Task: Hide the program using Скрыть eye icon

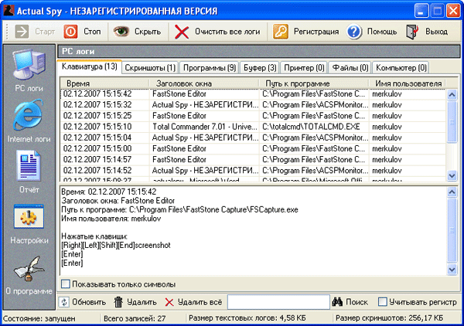Action: [x=121, y=32]
